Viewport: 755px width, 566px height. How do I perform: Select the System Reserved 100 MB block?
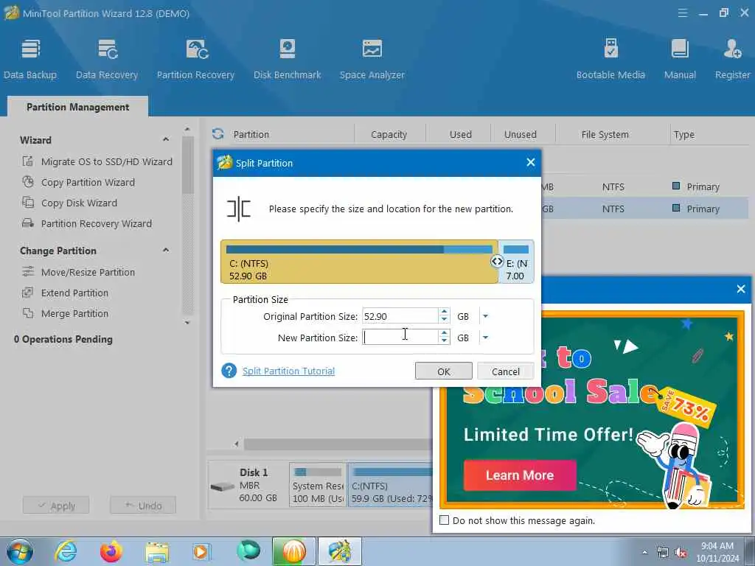318,485
